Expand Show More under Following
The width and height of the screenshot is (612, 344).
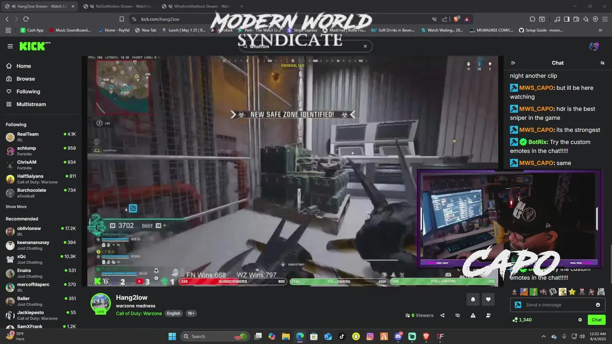tap(16, 207)
